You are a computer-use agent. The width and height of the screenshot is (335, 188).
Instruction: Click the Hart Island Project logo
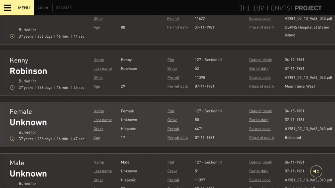(x=280, y=8)
